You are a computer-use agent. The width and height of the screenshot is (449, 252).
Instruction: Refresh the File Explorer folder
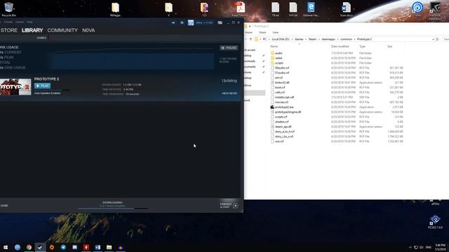click(438, 39)
